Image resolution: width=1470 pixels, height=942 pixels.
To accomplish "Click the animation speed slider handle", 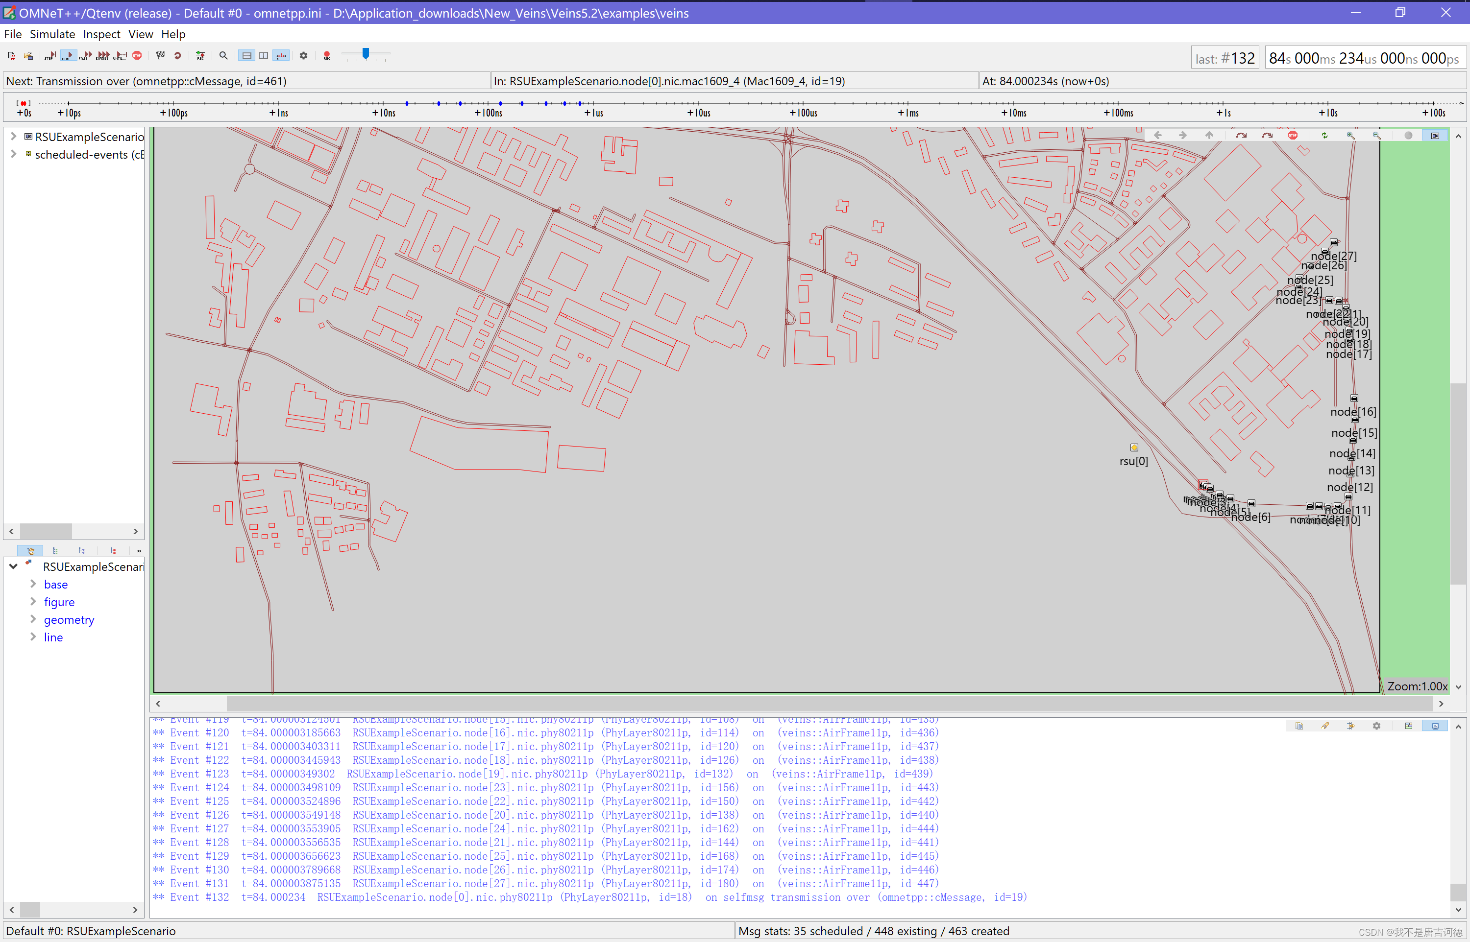I will click(366, 54).
